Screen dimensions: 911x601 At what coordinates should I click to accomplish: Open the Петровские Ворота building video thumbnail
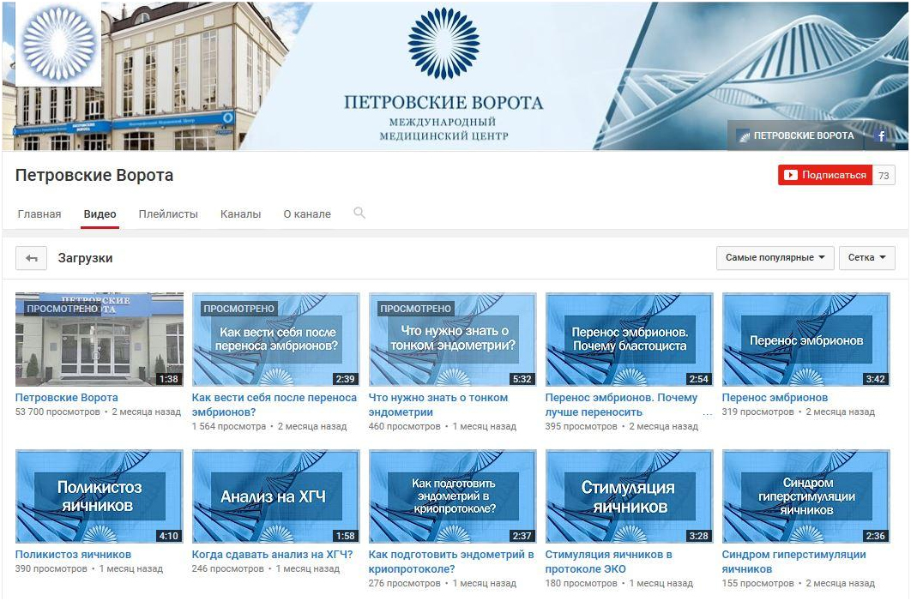pos(100,340)
